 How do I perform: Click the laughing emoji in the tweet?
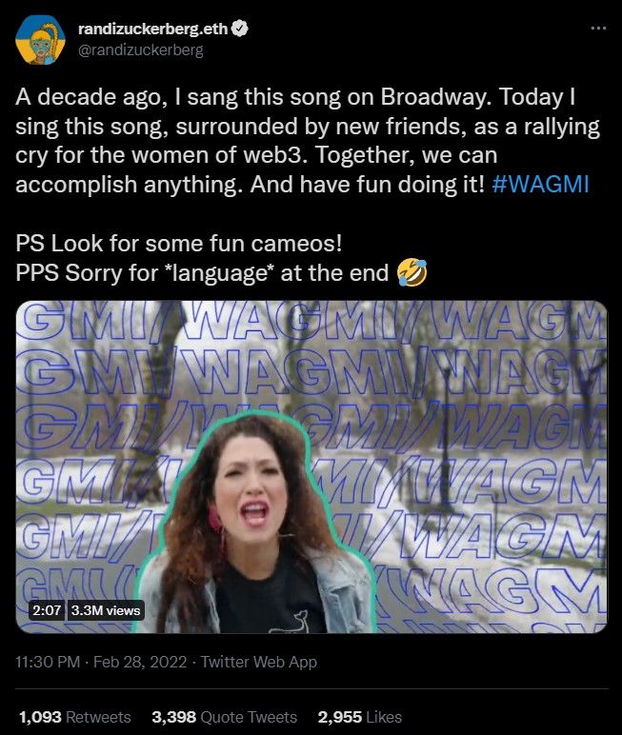click(x=411, y=272)
